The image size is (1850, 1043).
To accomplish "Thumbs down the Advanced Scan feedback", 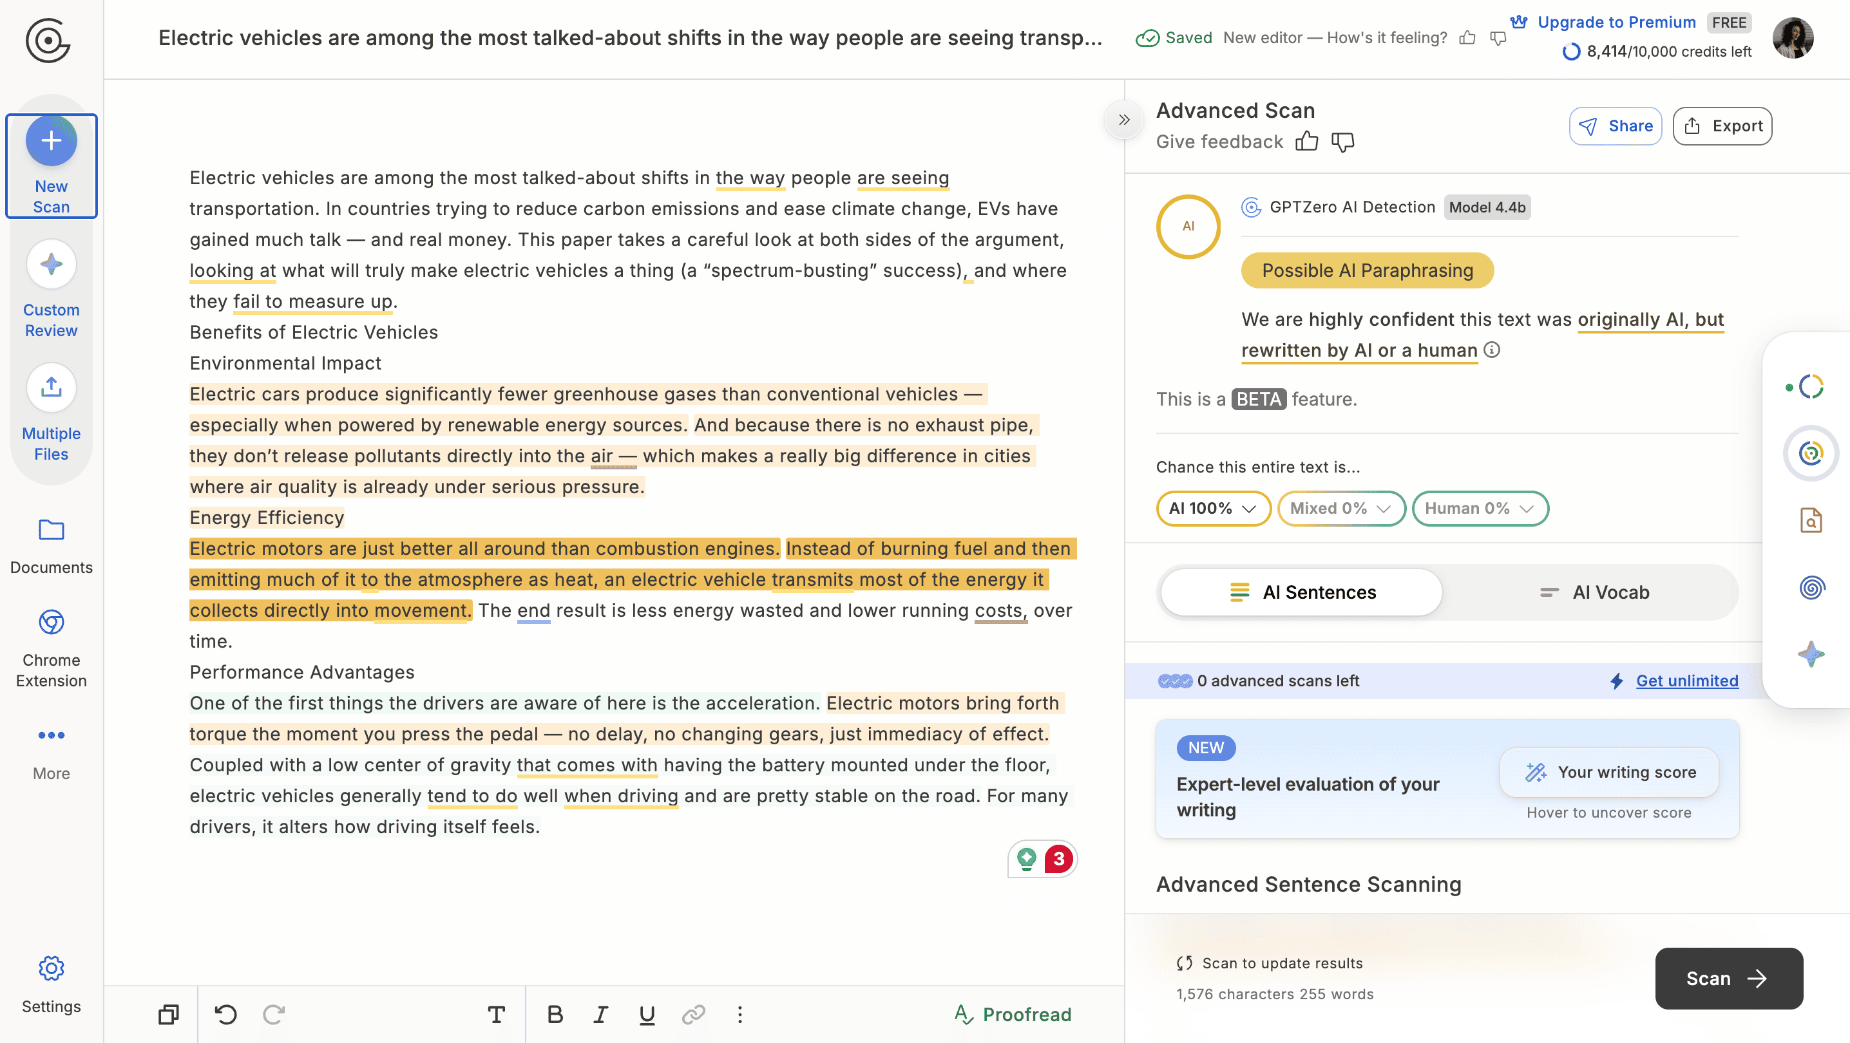I will click(x=1342, y=142).
